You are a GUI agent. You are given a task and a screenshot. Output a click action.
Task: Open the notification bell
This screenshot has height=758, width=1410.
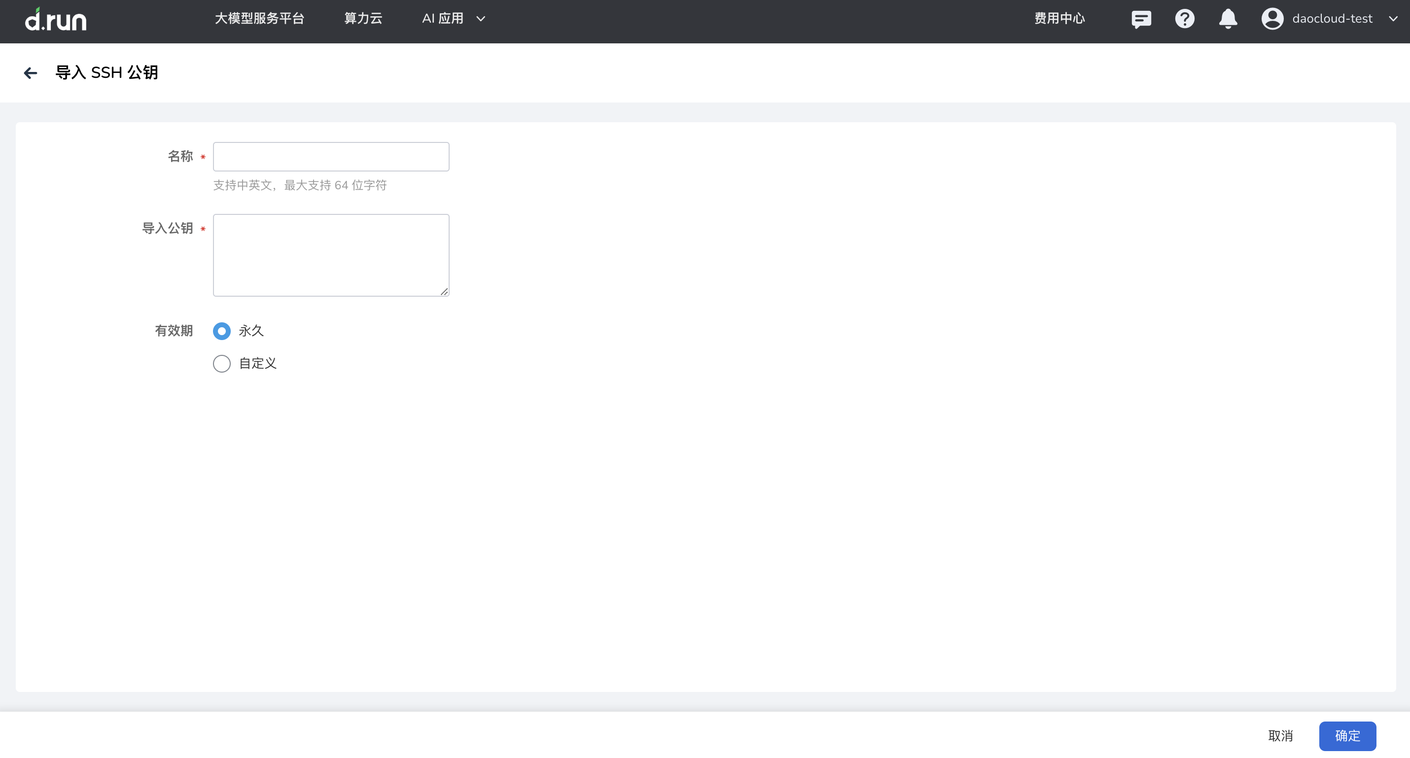[1228, 19]
